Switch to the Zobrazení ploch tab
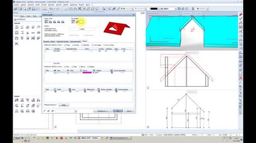 click(x=75, y=41)
